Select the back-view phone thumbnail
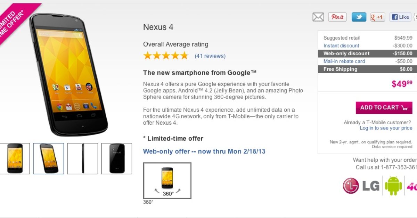 coord(116,159)
